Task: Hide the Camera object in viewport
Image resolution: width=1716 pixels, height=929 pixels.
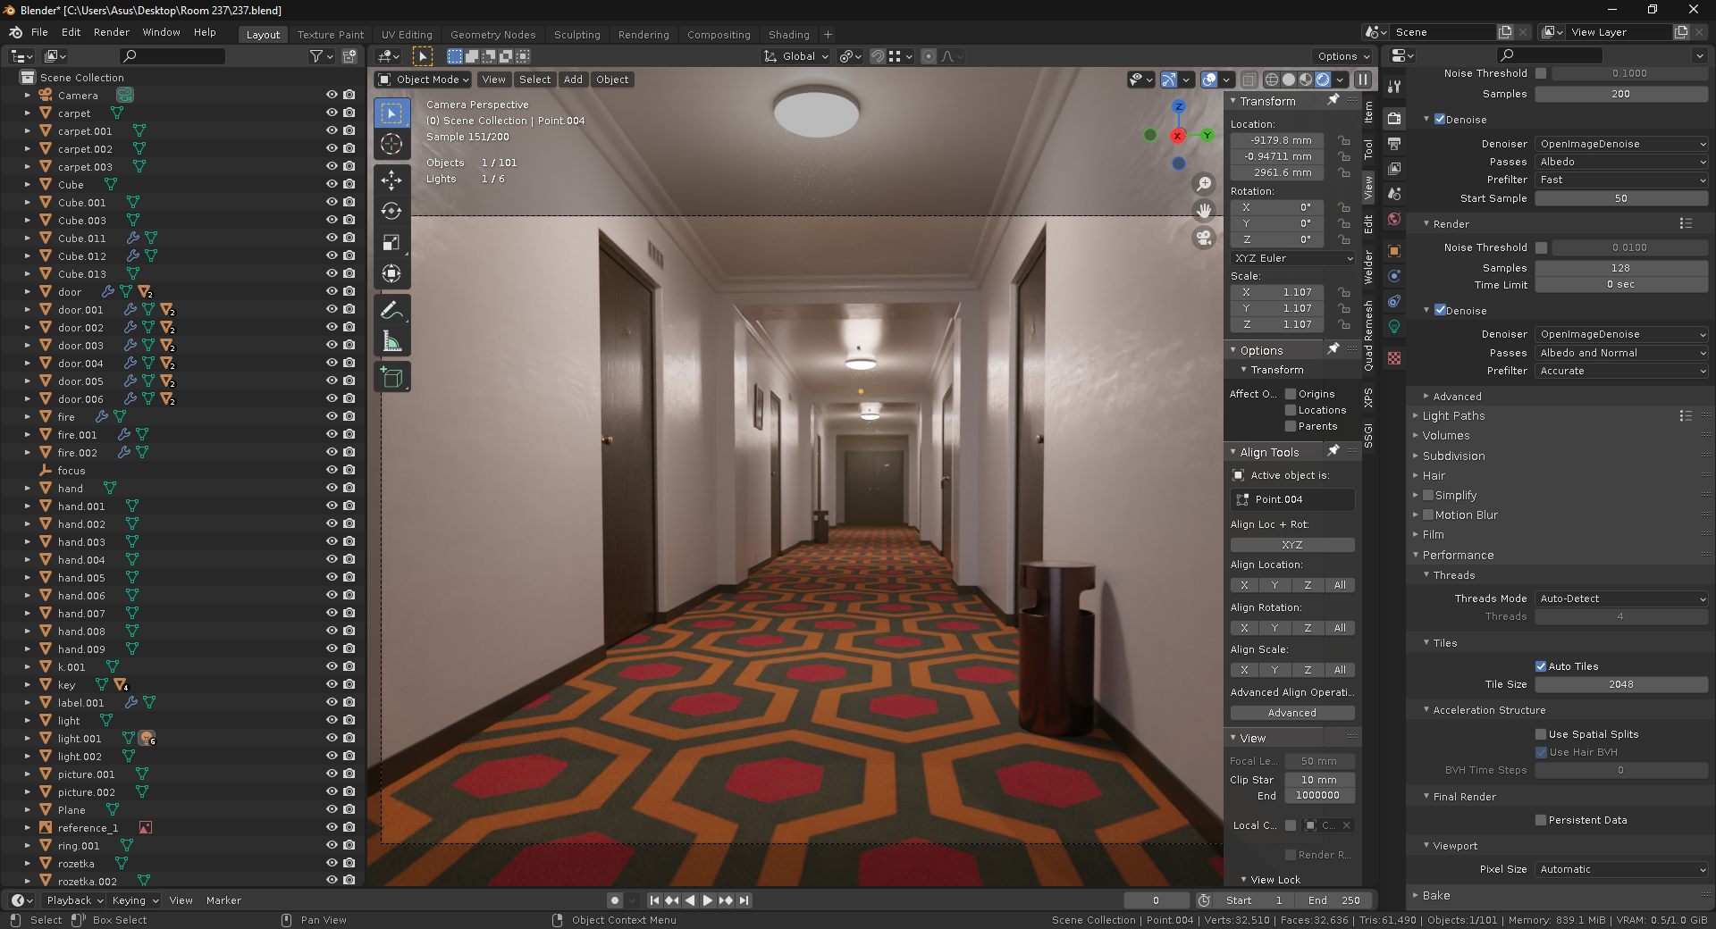Action: click(332, 95)
